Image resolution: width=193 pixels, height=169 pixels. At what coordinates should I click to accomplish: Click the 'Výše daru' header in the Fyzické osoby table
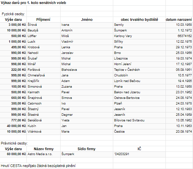(x=13, y=20)
